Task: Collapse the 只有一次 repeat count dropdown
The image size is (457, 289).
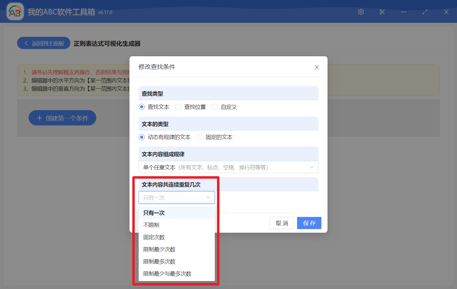Action: click(x=177, y=197)
